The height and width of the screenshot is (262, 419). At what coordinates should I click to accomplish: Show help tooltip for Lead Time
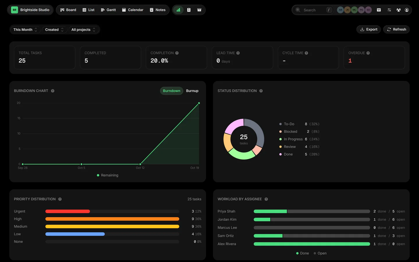tap(238, 53)
